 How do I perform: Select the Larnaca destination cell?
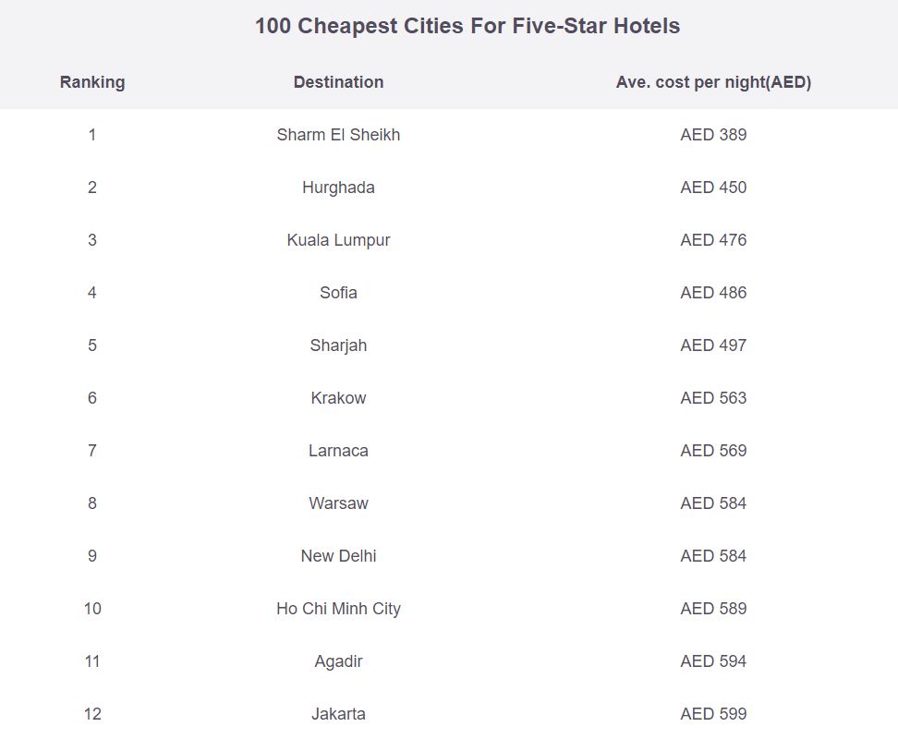tap(338, 451)
